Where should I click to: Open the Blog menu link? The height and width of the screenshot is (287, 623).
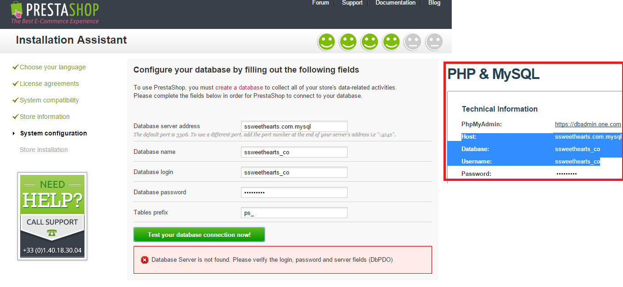(x=434, y=3)
